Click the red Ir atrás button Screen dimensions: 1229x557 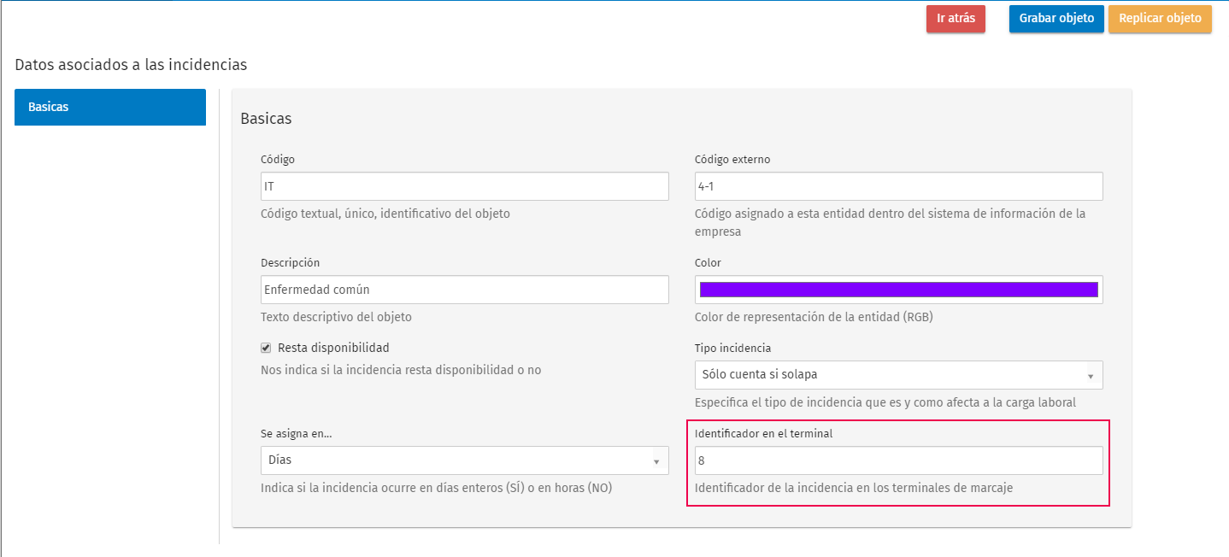click(956, 19)
